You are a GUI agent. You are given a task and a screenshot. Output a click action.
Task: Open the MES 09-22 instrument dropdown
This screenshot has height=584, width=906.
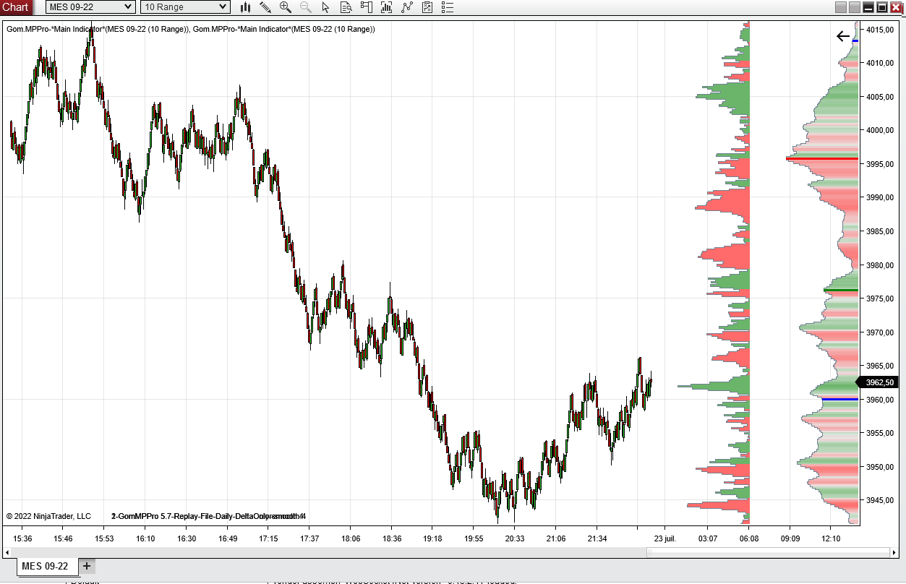[90, 7]
